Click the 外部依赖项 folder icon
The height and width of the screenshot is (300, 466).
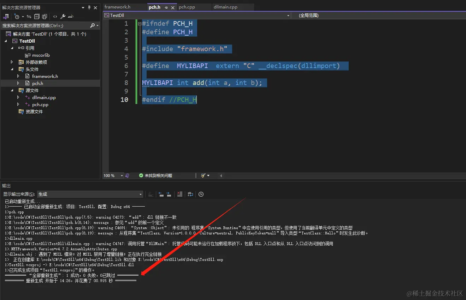21,62
